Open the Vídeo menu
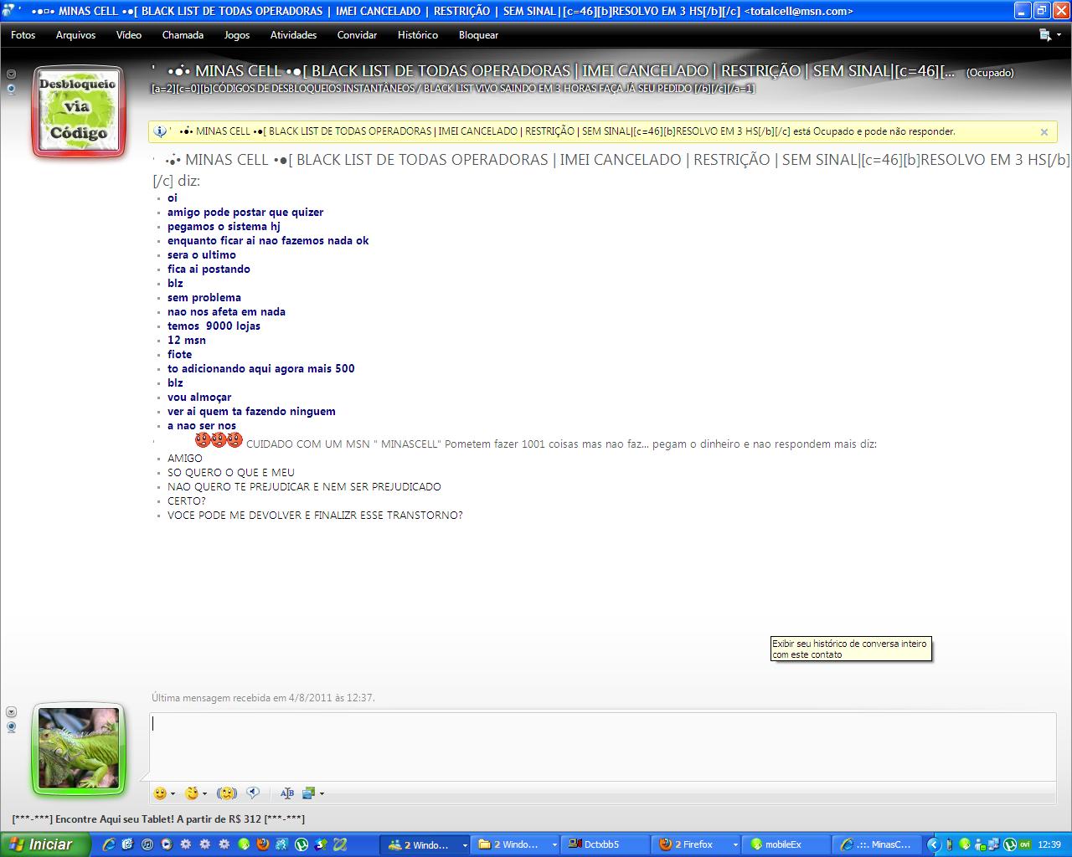1072x857 pixels. tap(129, 35)
